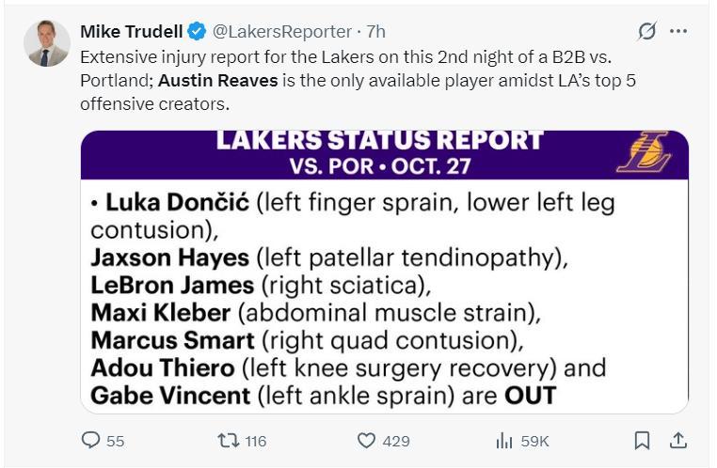The image size is (717, 468).
Task: Click the blue verified badge icon
Action: pyautogui.click(x=196, y=31)
